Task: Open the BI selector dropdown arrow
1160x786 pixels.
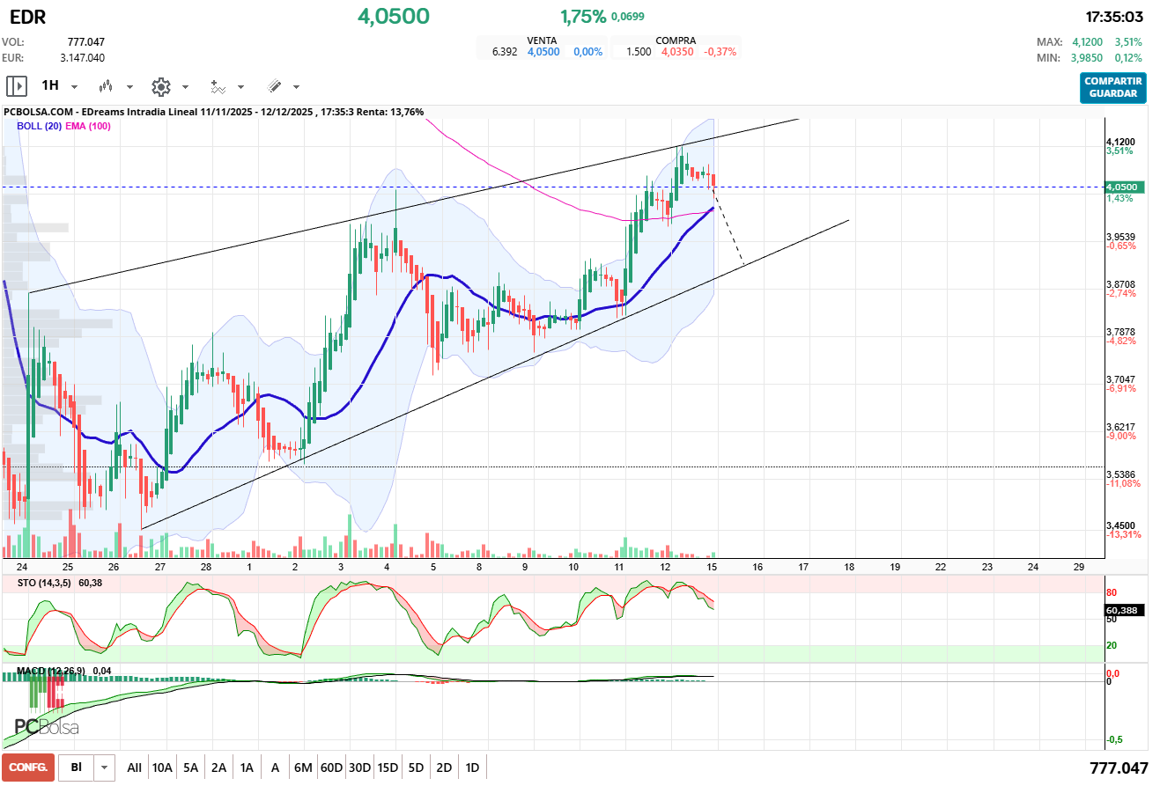Action: pyautogui.click(x=105, y=768)
